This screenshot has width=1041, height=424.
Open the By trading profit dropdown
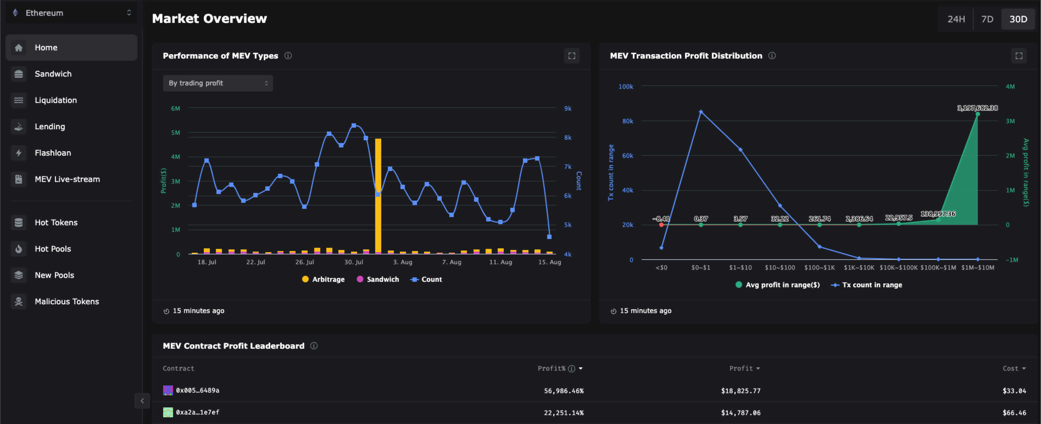(x=218, y=83)
